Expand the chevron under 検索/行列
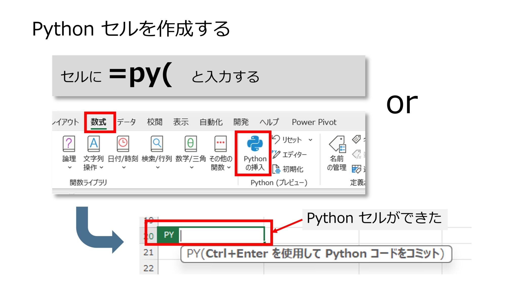This screenshot has height=292, width=519. (158, 167)
